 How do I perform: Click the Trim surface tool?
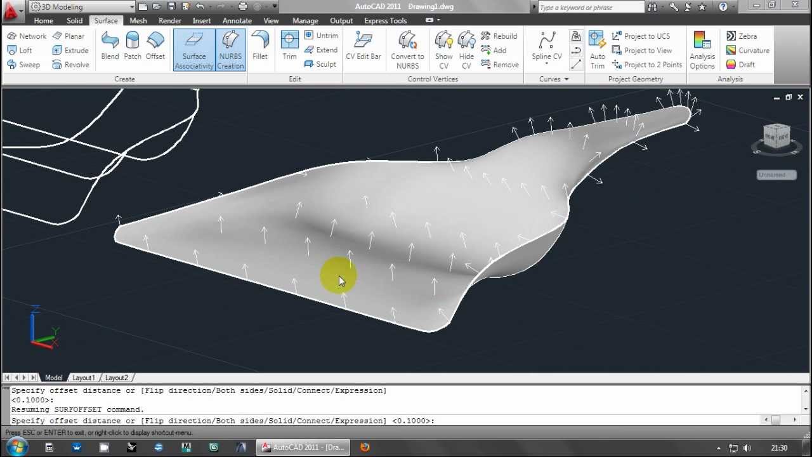[289, 46]
